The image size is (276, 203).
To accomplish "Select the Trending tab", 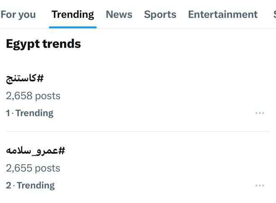I will tap(72, 15).
